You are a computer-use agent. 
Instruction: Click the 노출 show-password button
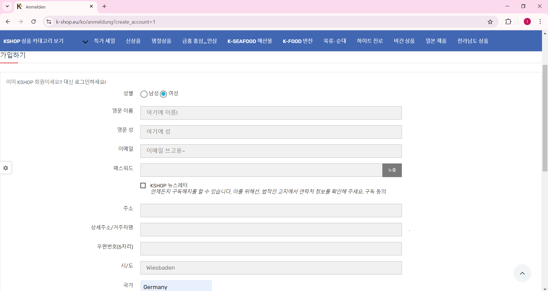392,170
